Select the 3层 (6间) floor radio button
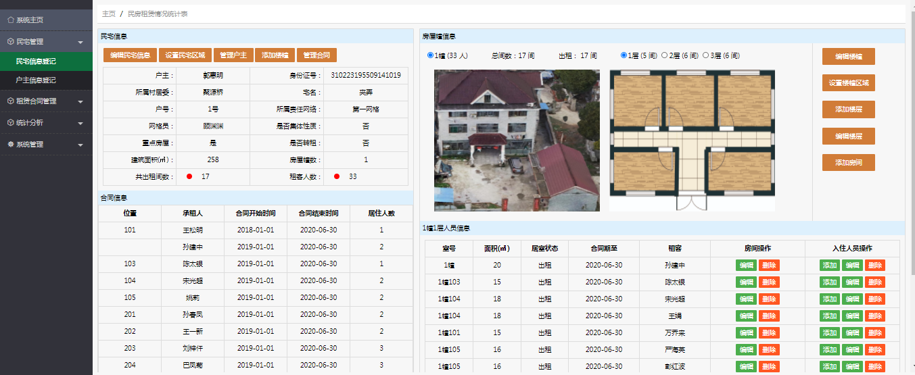Screen dimensions: 915x375 [707, 55]
